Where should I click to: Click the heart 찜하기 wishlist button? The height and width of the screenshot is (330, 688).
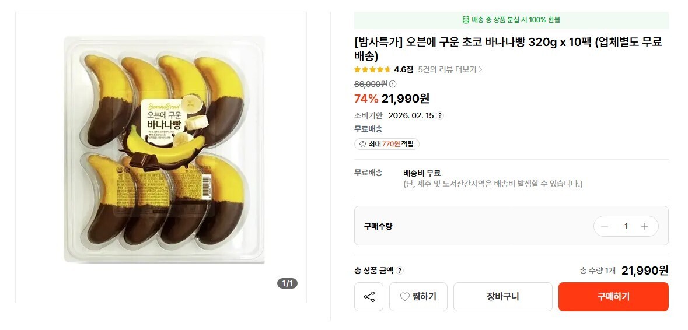coord(418,297)
